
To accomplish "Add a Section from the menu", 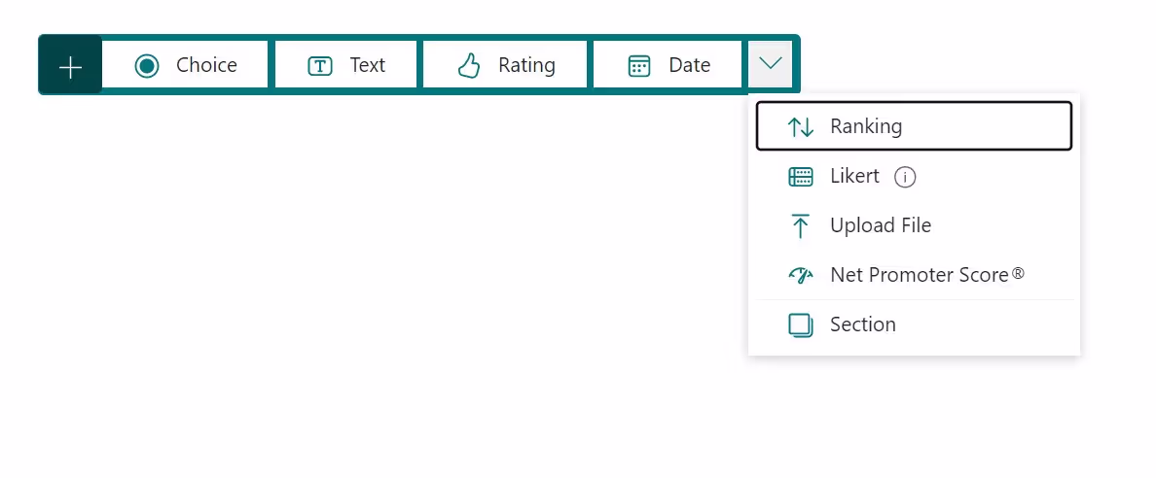I will click(914, 324).
